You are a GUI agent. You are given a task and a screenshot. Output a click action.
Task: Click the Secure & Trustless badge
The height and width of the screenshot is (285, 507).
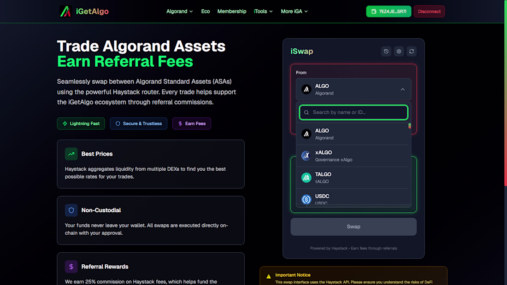(x=138, y=123)
